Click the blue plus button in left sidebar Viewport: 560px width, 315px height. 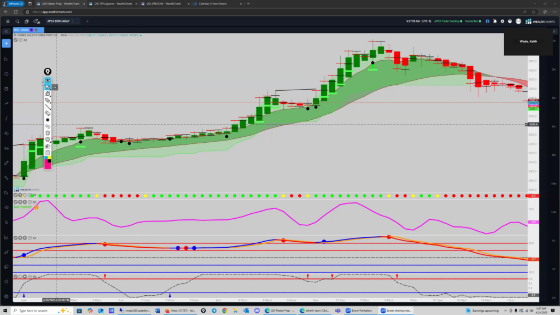[6, 43]
